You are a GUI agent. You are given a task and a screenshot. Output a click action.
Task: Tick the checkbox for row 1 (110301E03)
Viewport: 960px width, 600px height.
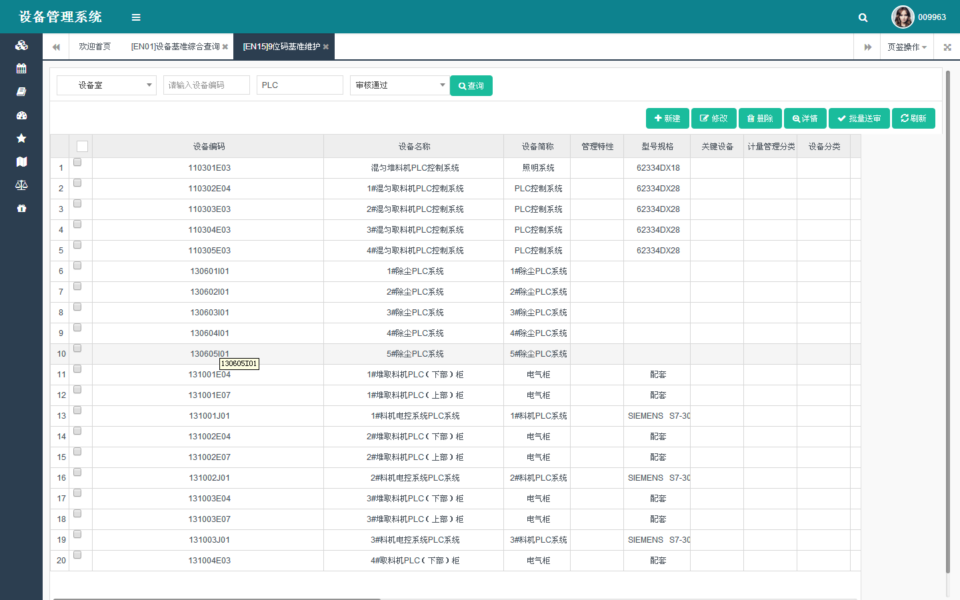77,163
